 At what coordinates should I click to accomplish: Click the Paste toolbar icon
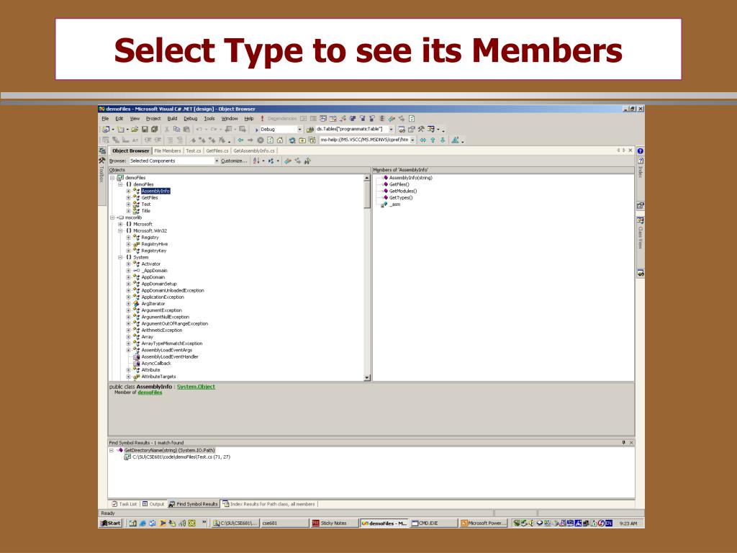186,129
